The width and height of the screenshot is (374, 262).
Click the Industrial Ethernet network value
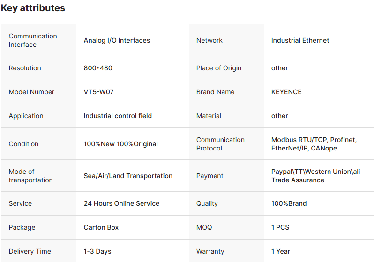point(300,40)
